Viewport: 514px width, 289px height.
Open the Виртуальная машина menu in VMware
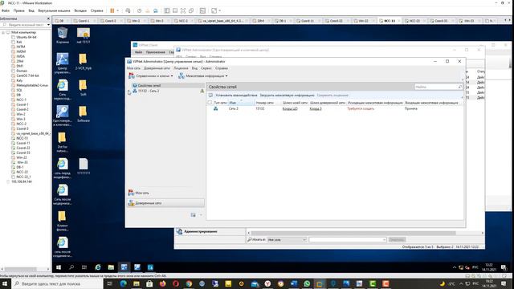pos(54,10)
